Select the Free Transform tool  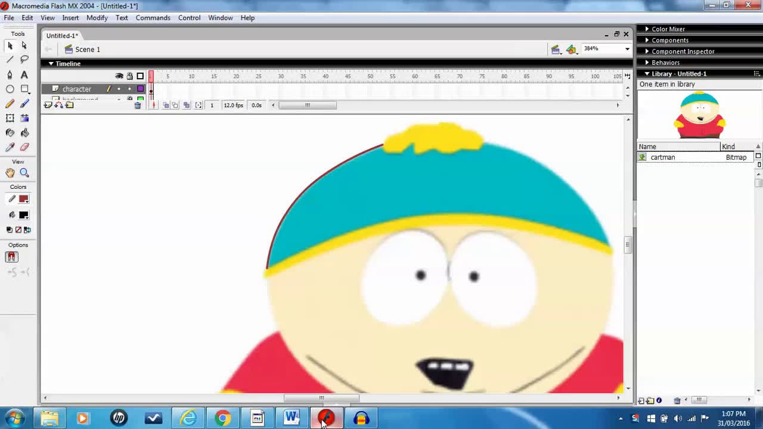click(10, 118)
